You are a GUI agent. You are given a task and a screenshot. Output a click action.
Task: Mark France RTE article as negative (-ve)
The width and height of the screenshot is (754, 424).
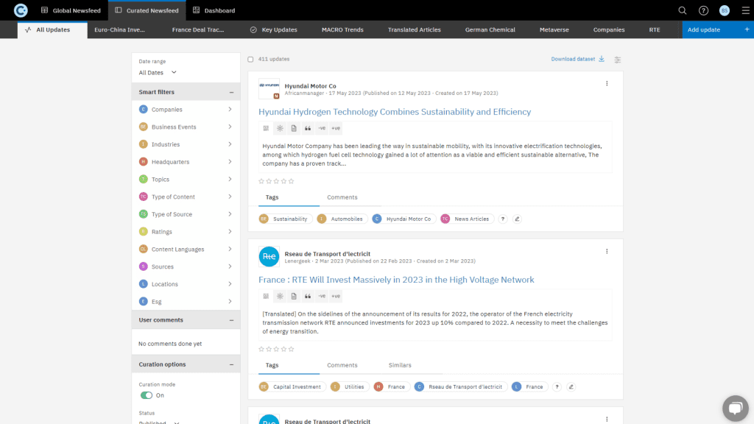tap(322, 296)
